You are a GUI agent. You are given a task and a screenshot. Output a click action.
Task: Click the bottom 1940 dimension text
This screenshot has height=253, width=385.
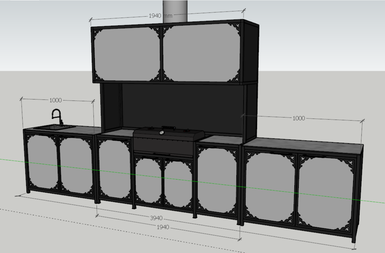coord(163,227)
